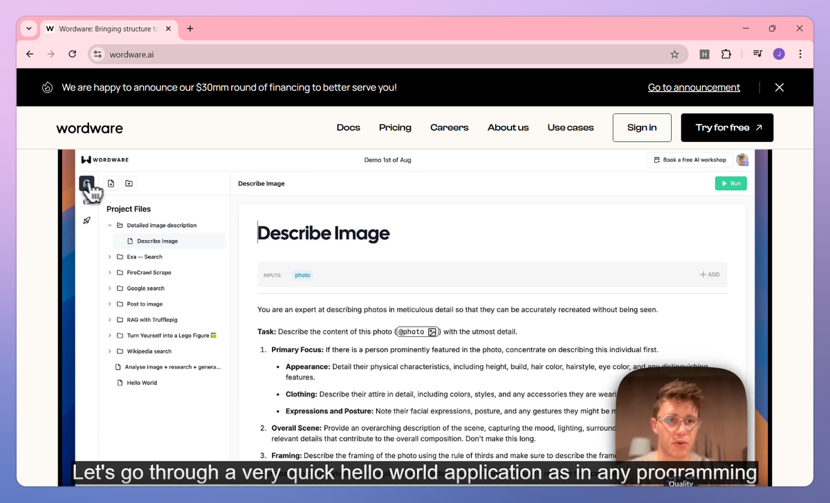Go to the Use cases page
The width and height of the screenshot is (830, 503).
point(570,127)
